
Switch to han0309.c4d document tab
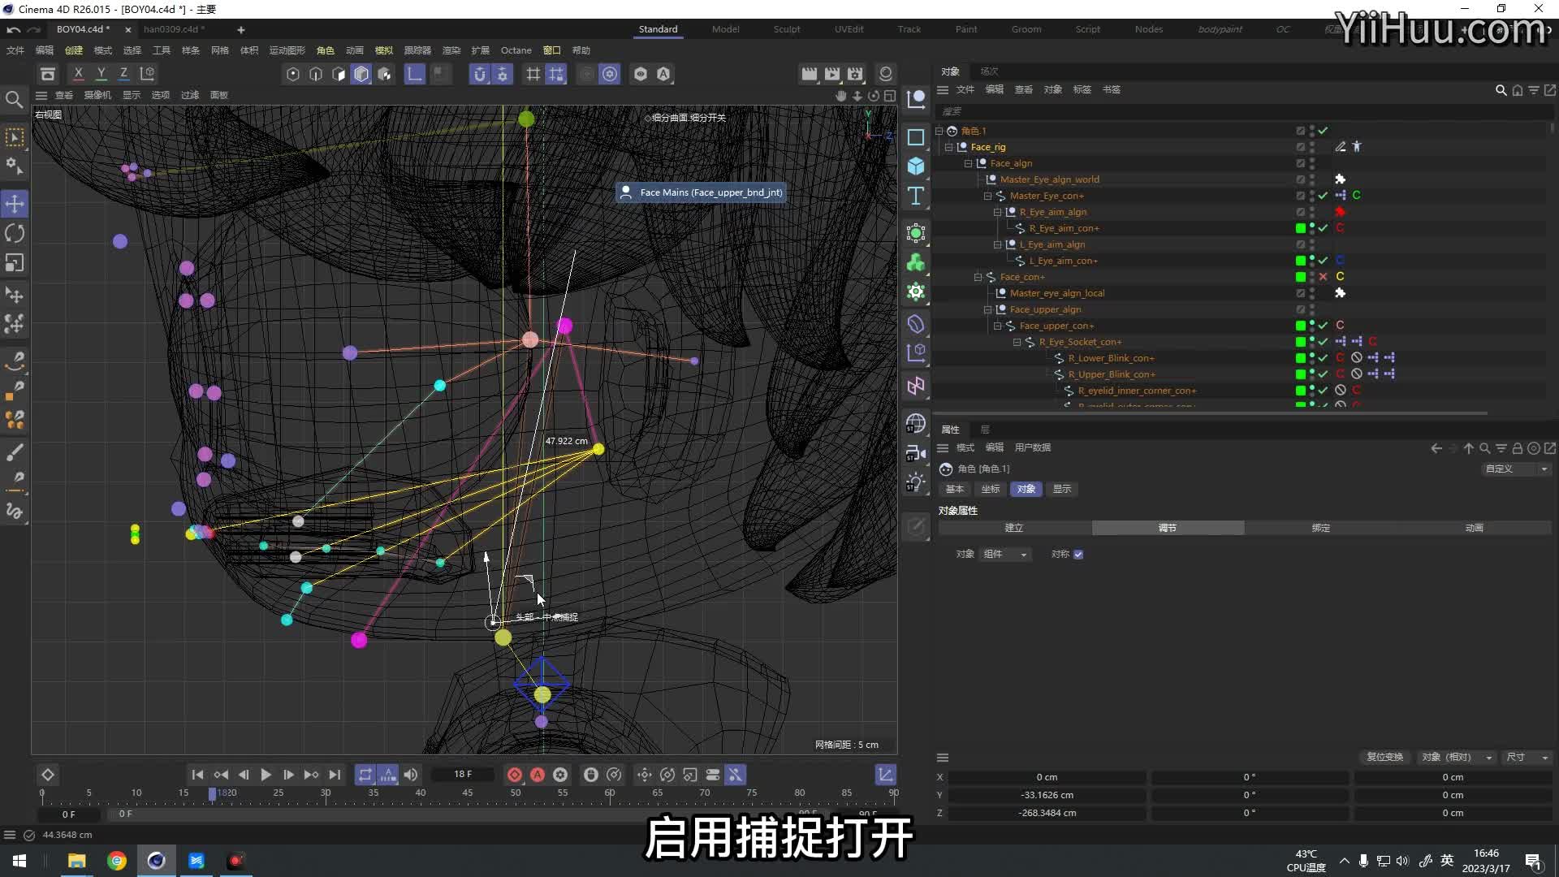[x=174, y=29]
